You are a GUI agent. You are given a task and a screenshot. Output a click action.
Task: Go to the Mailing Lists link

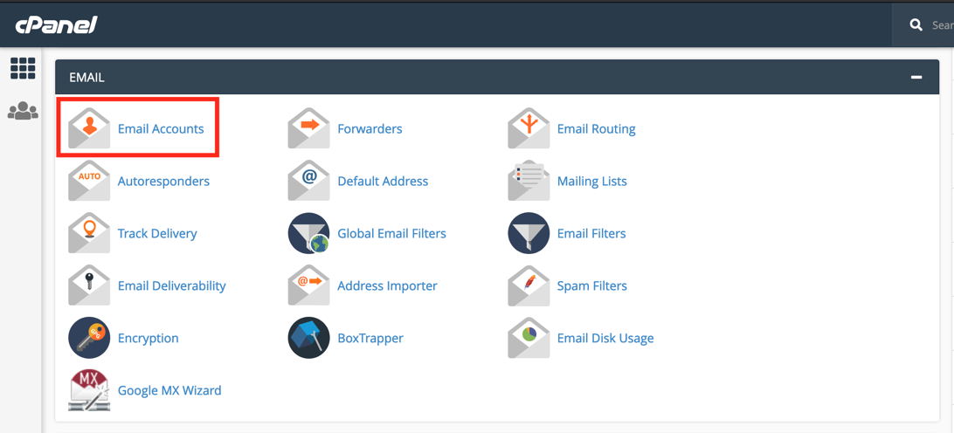pyautogui.click(x=591, y=181)
